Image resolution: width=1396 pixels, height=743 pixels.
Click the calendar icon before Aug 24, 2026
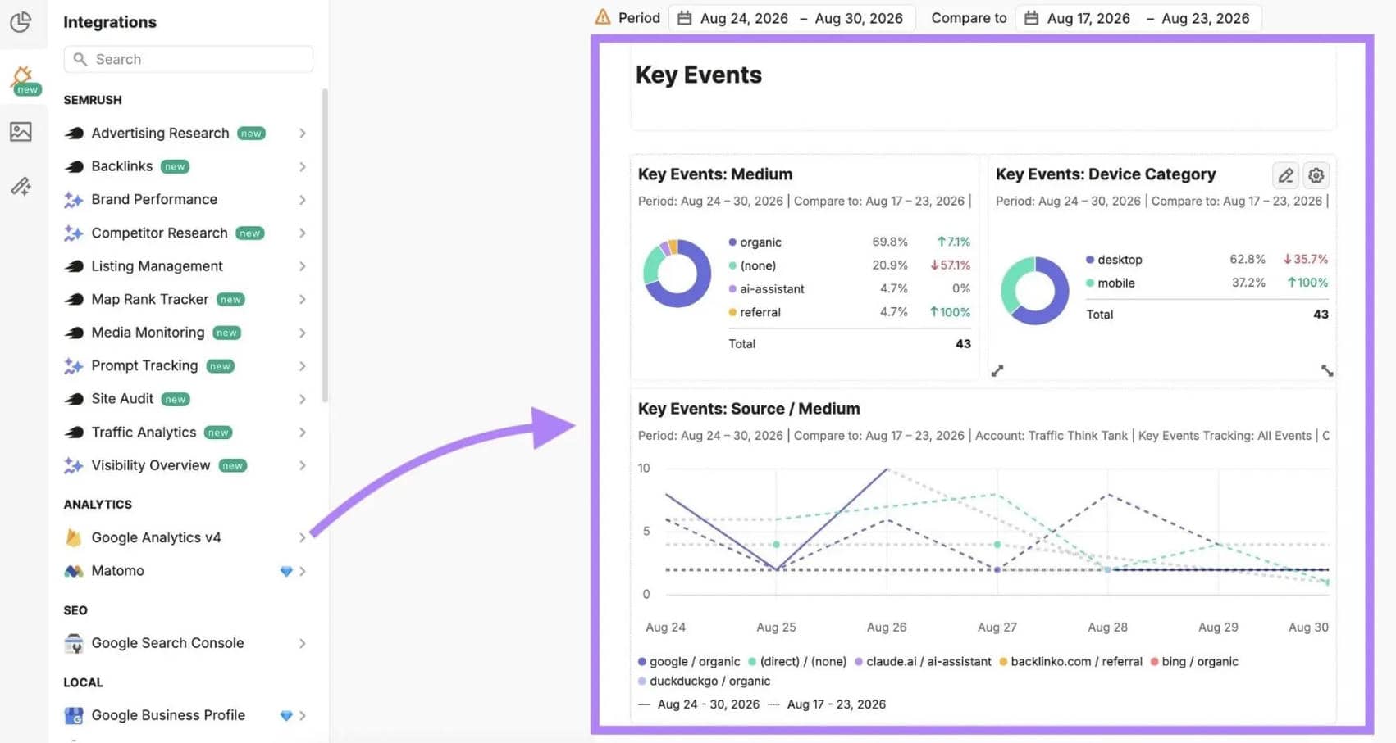click(x=684, y=18)
